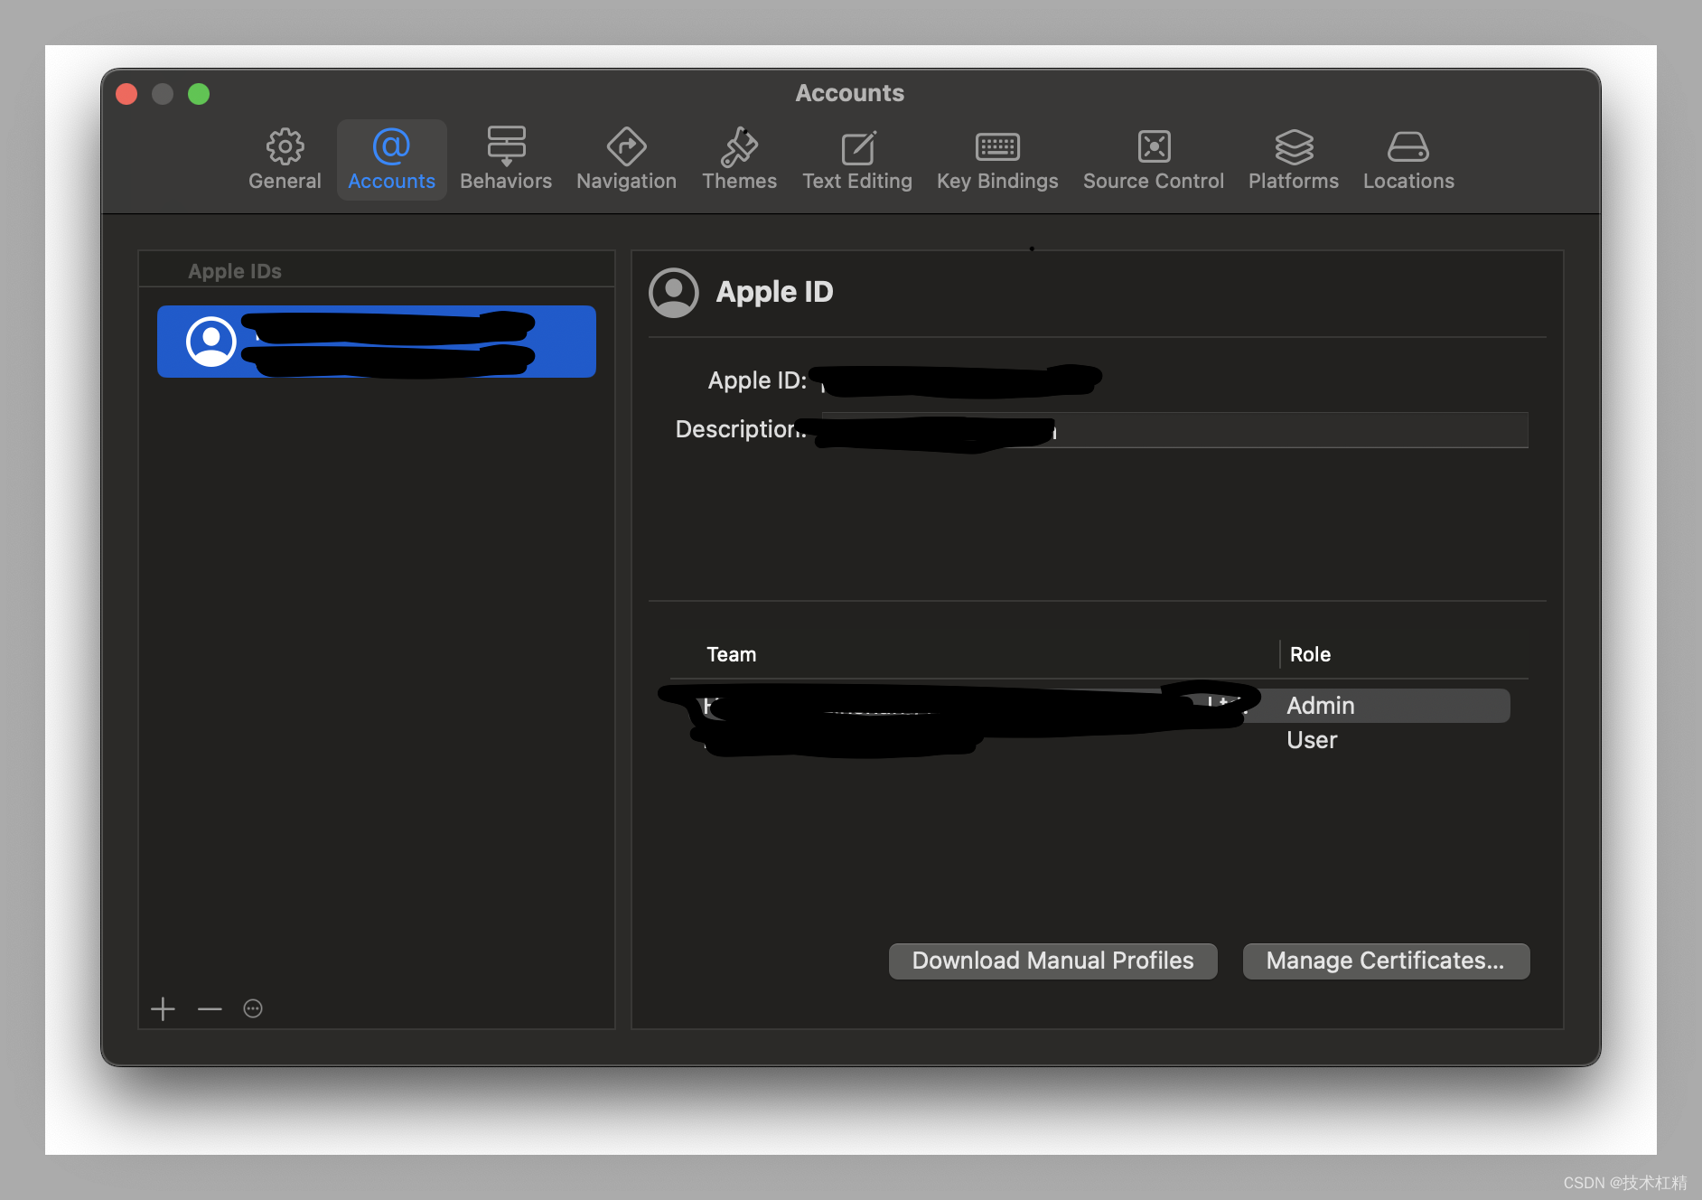The image size is (1702, 1200).
Task: Click the user avatar in selected account row
Action: [x=211, y=342]
